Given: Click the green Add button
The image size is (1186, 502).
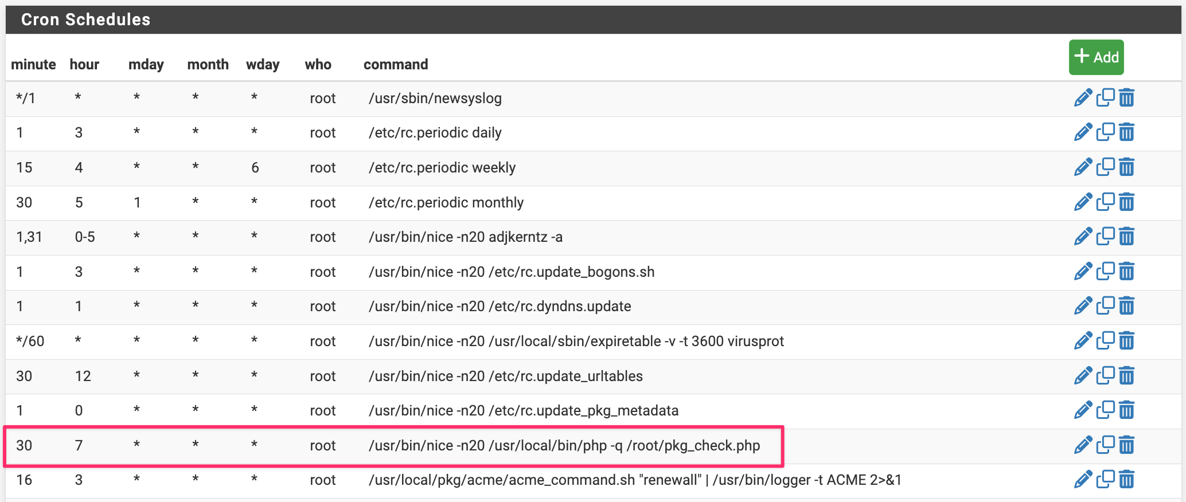Looking at the screenshot, I should (x=1096, y=57).
